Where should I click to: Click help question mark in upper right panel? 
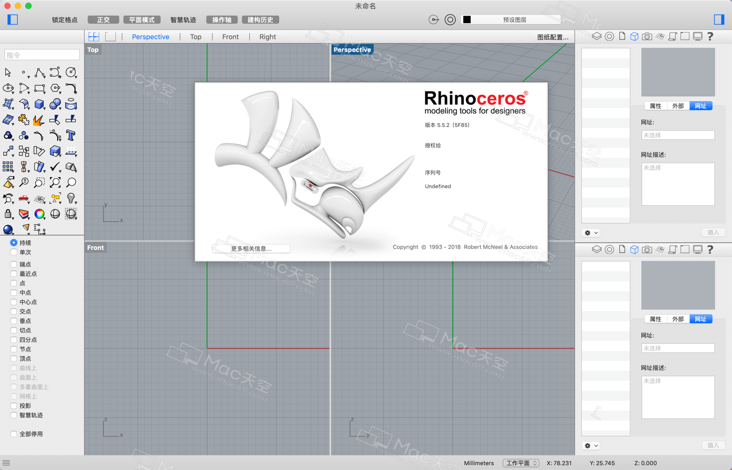tap(710, 36)
